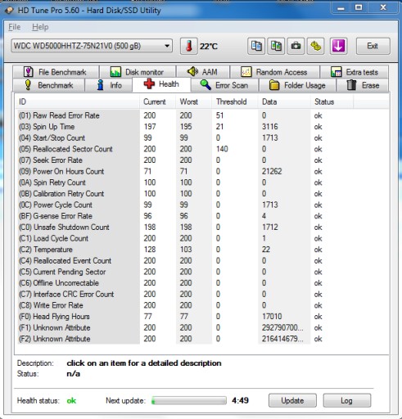Click the 22°C temperature reading
Viewport: 402px width, 419px height.
[209, 47]
